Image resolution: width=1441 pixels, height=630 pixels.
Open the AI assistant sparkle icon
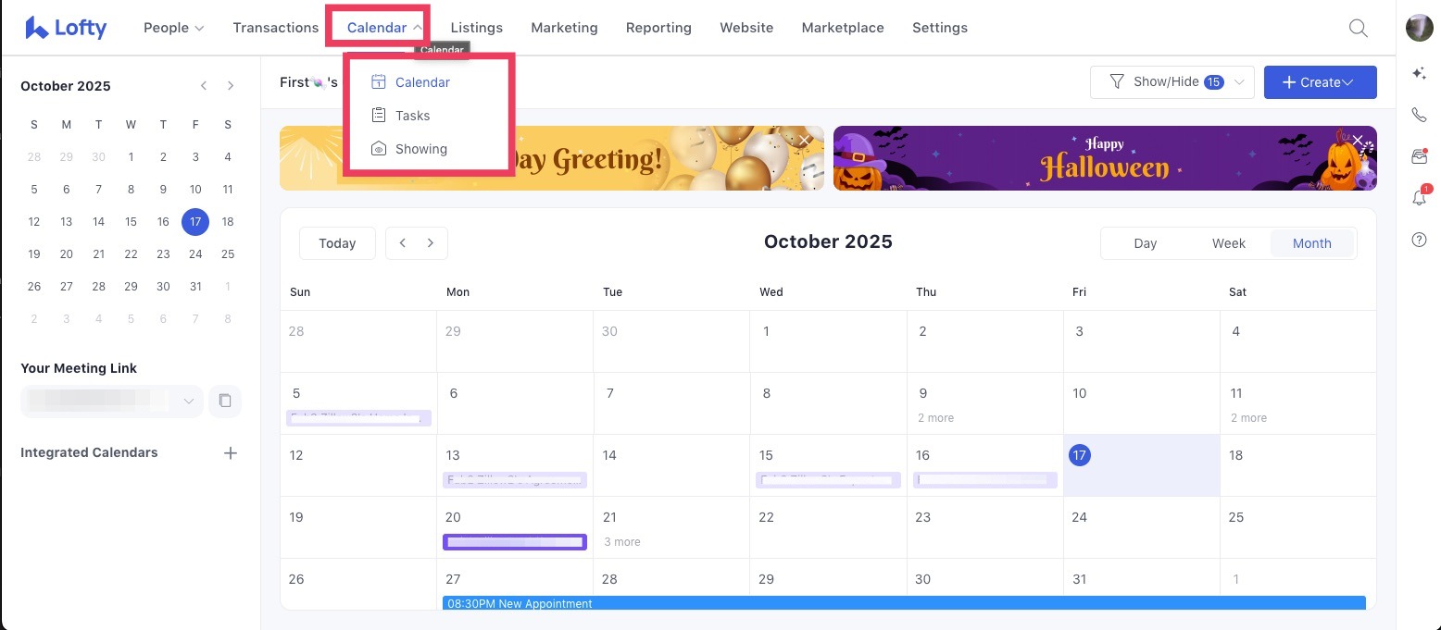pos(1419,73)
